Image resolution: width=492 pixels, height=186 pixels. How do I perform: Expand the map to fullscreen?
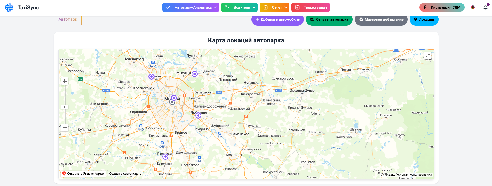point(428,55)
